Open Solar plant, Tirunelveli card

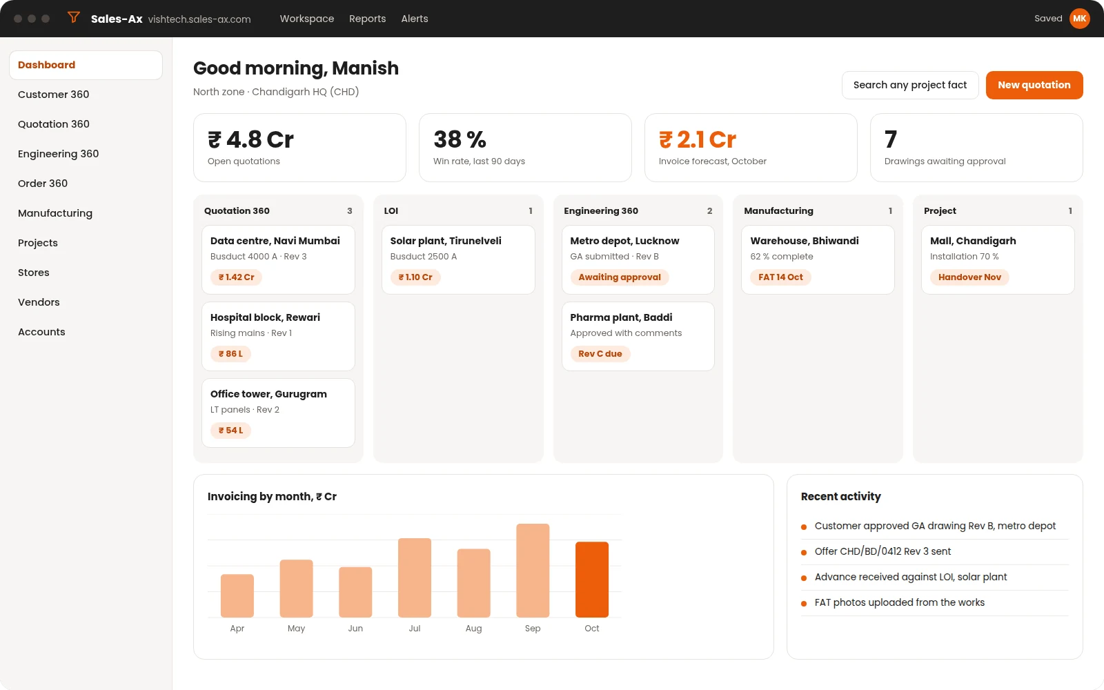pos(458,260)
